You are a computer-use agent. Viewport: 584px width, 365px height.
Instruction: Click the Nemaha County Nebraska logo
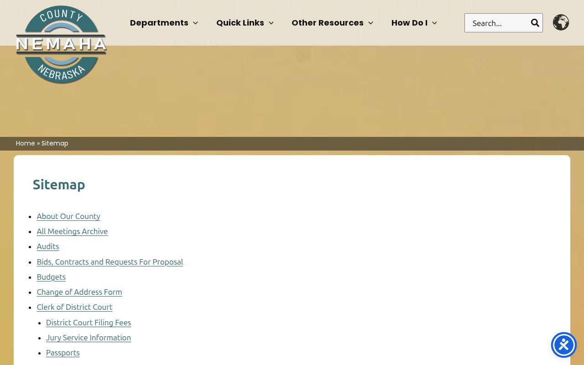(61, 45)
